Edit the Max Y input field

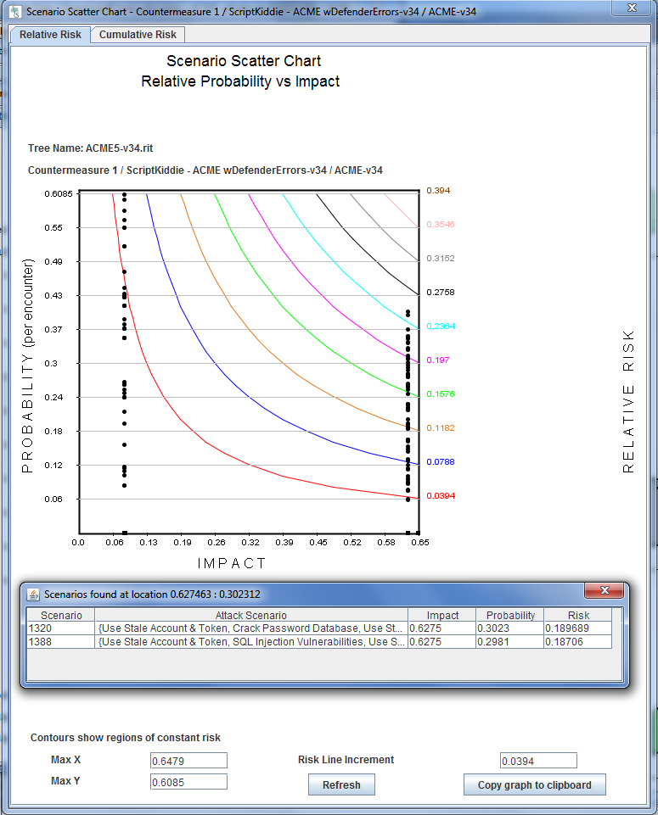pyautogui.click(x=188, y=782)
